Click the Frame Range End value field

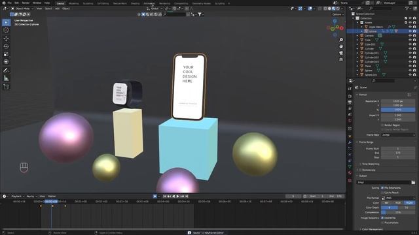coord(398,153)
